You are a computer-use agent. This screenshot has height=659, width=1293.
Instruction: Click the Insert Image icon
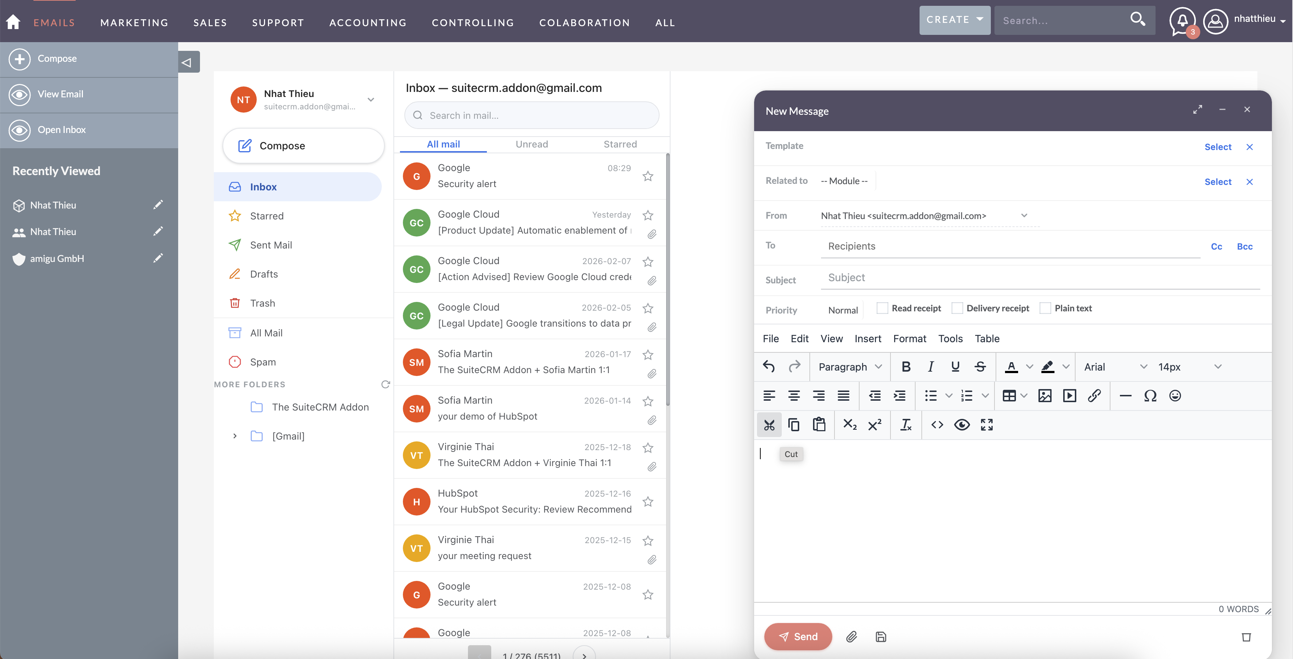tap(1045, 396)
